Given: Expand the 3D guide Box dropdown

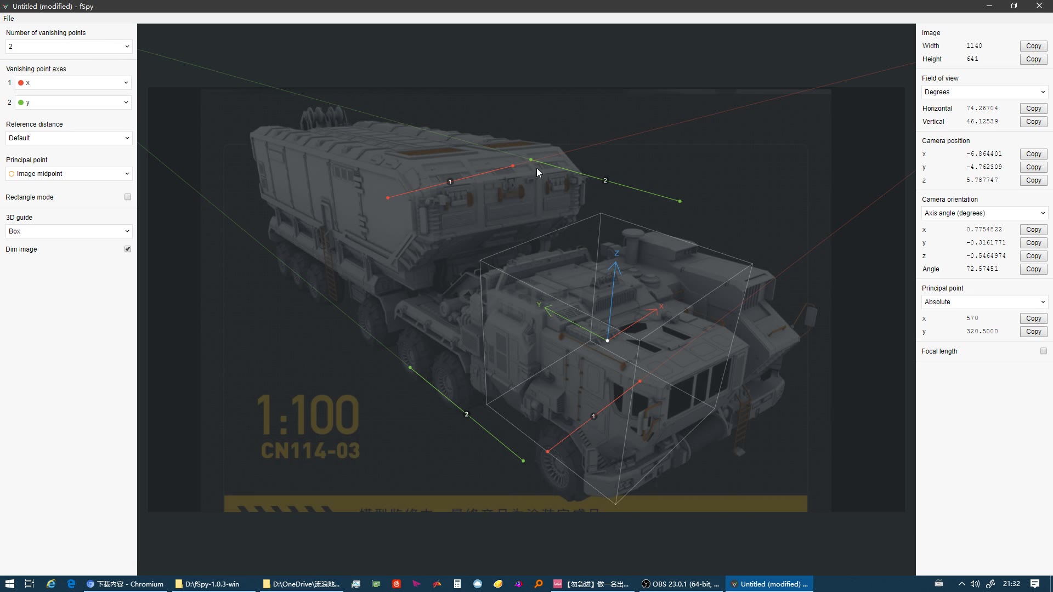Looking at the screenshot, I should 69,231.
